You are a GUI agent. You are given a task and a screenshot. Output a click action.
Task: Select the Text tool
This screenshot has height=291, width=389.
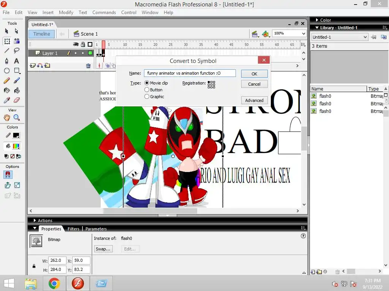click(x=16, y=61)
